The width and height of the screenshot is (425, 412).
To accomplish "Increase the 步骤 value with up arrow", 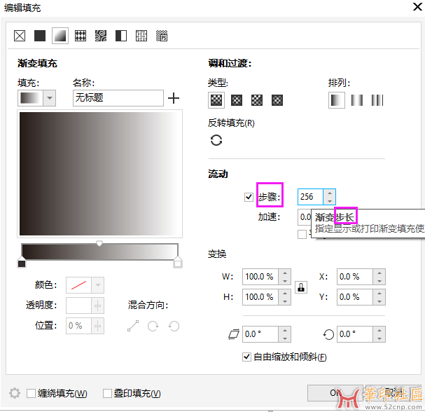I will (330, 193).
